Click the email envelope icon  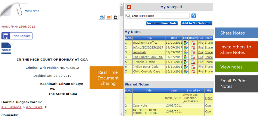tap(109, 17)
